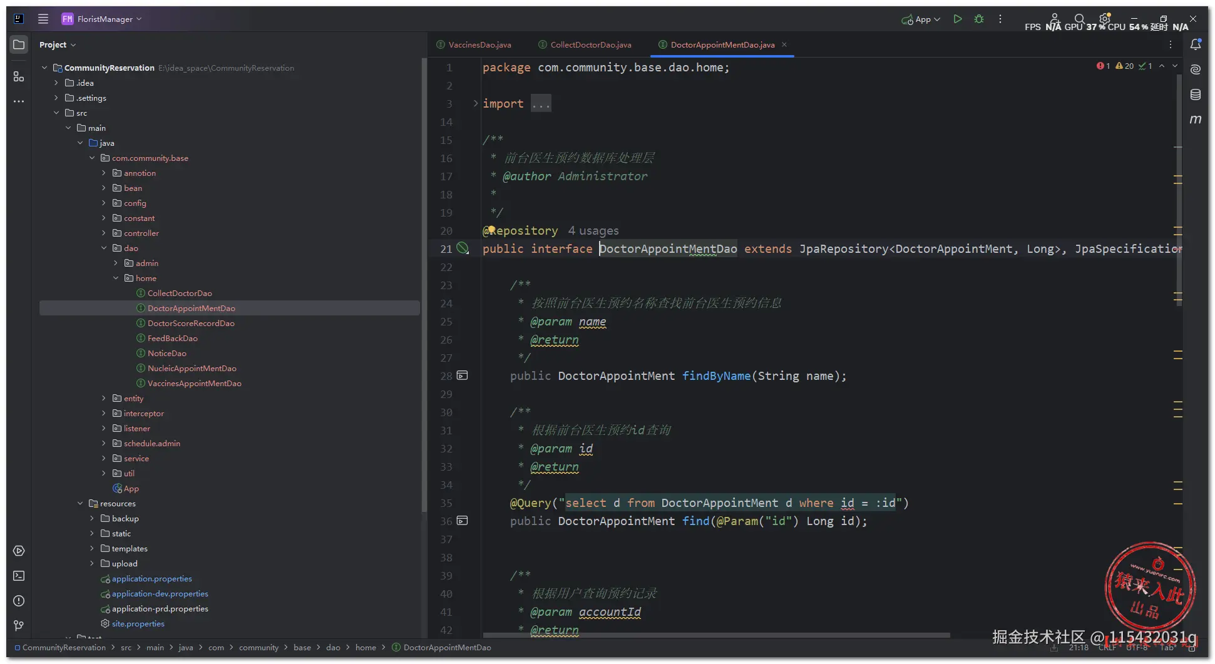
Task: Click 'dao' in the breadcrumb bar
Action: coord(333,647)
